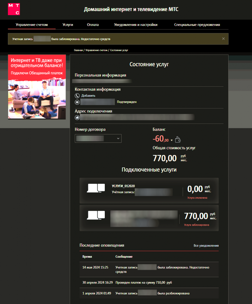
Task: Click the УСЛУГИ_012020 service monitor icon
Action: pos(96,188)
